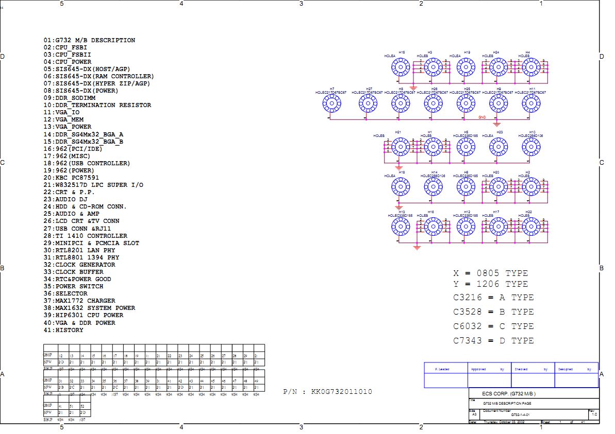Select the 20:KBC PC87591 entry
615x434 pixels.
[71, 178]
